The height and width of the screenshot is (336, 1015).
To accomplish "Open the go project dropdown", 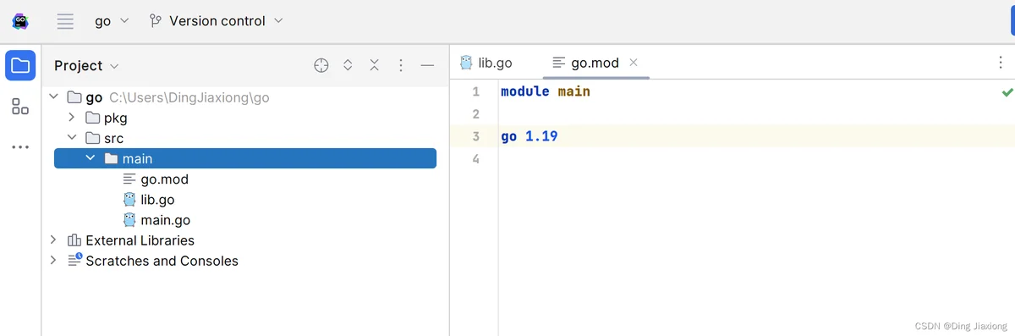I will pyautogui.click(x=112, y=21).
